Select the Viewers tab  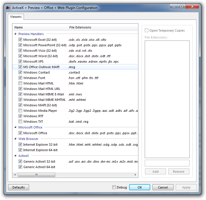(x=16, y=17)
